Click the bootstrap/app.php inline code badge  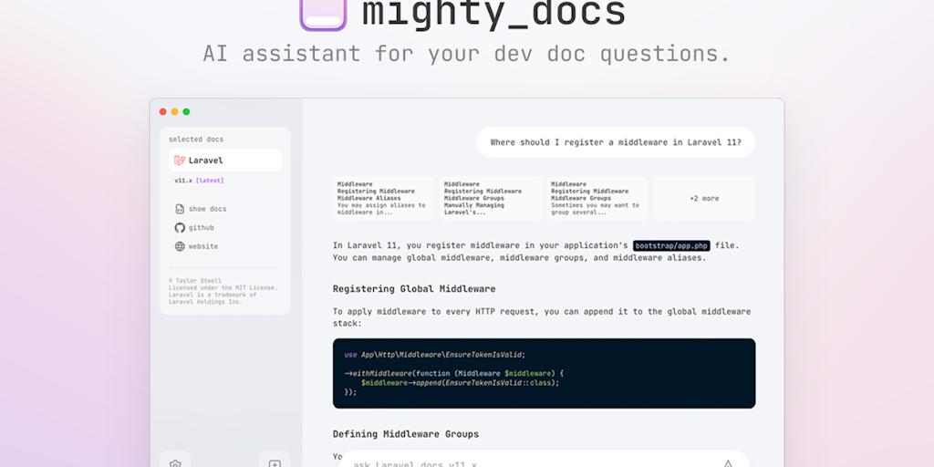coord(671,245)
